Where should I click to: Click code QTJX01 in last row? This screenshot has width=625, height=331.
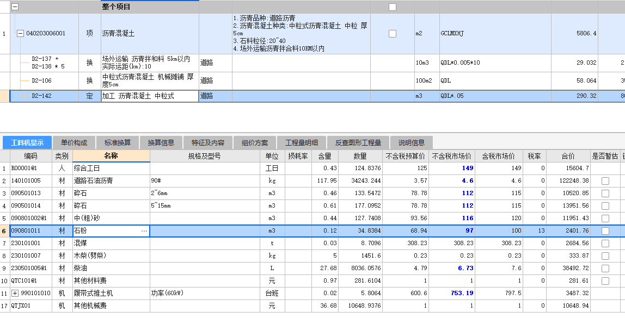(30, 306)
